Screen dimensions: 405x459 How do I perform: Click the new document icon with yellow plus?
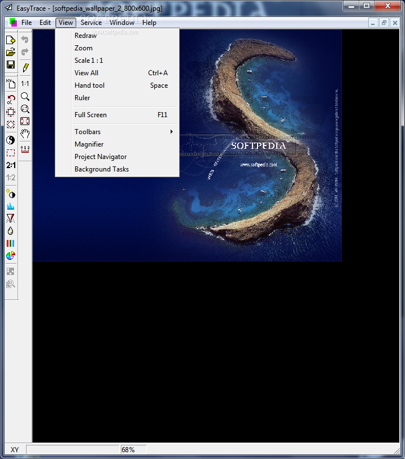[x=11, y=40]
